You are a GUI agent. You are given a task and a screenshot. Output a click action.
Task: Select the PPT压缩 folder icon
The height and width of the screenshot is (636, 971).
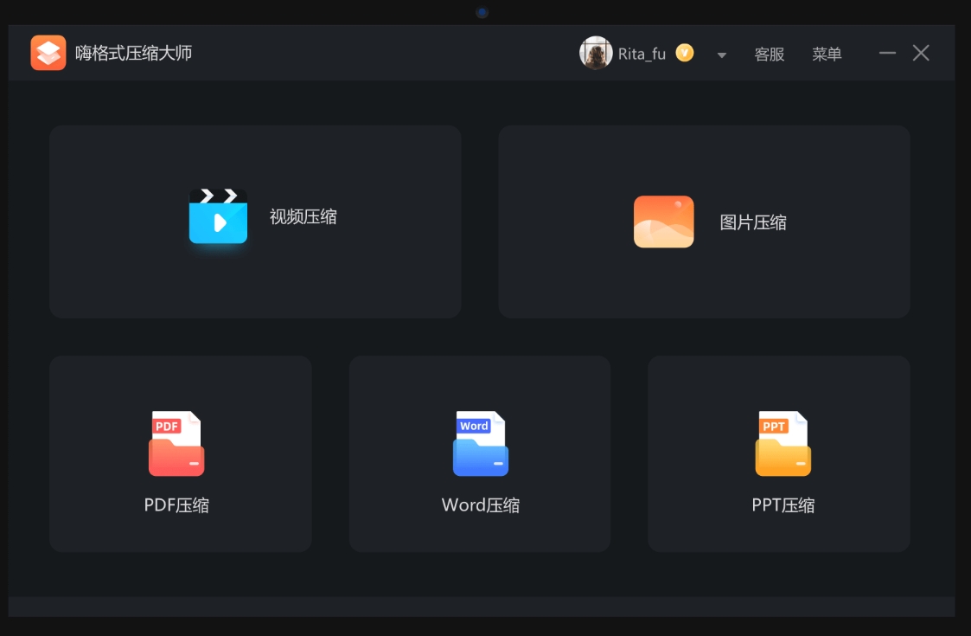(x=781, y=444)
